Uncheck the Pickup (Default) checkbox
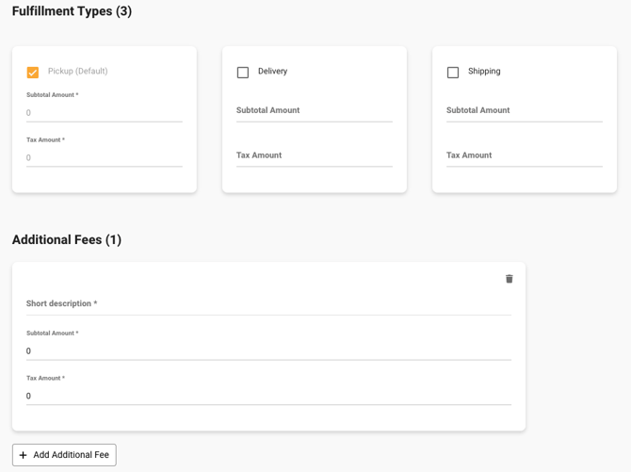This screenshot has height=472, width=631. [33, 73]
